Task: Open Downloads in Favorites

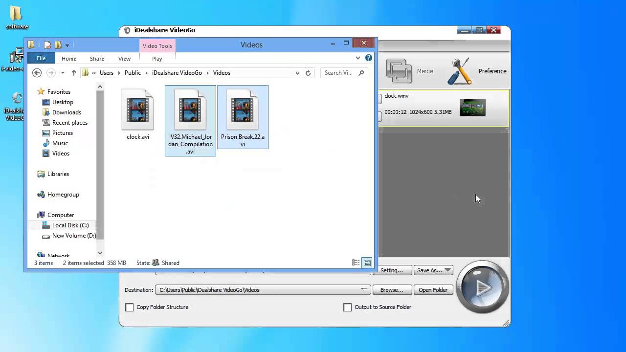Action: (67, 112)
